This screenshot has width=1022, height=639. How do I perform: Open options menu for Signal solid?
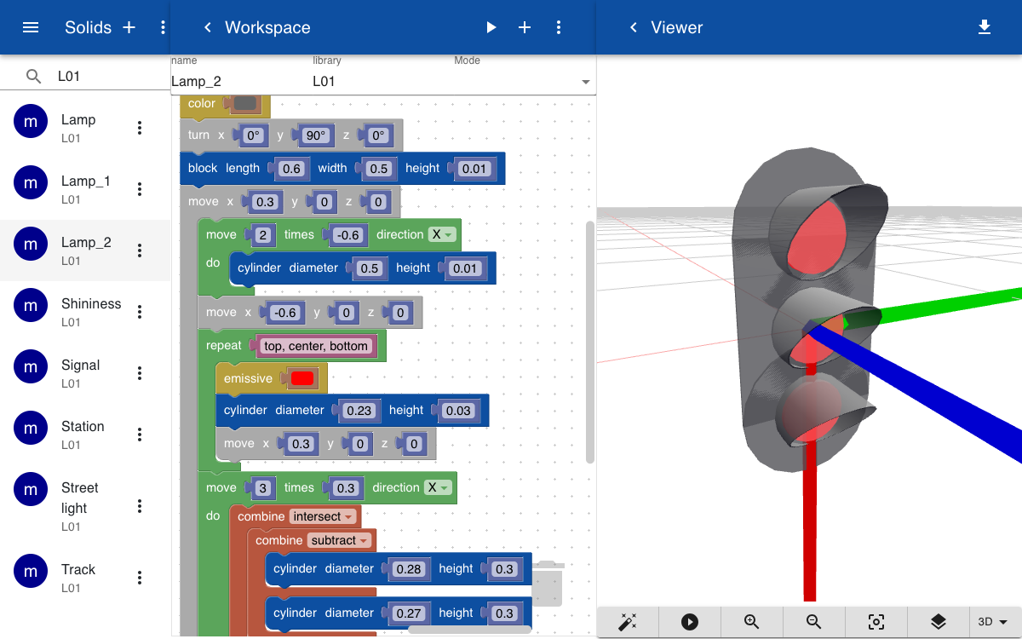point(140,373)
